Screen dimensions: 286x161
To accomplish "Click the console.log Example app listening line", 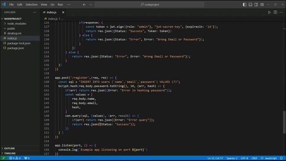I will pyautogui.click(x=103, y=149).
